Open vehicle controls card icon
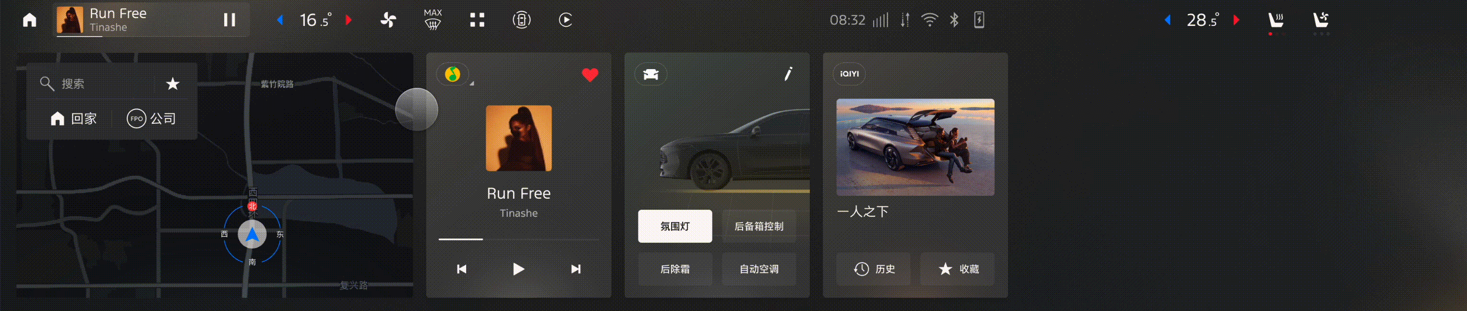Screen dimensions: 1467x311 (x=651, y=74)
